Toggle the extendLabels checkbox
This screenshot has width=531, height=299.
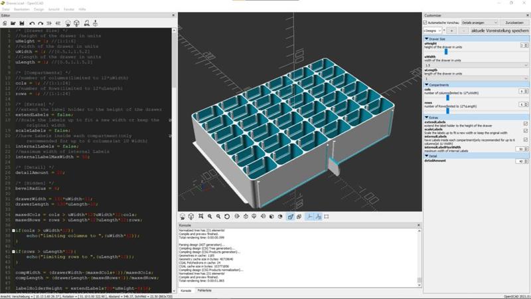tap(526, 124)
